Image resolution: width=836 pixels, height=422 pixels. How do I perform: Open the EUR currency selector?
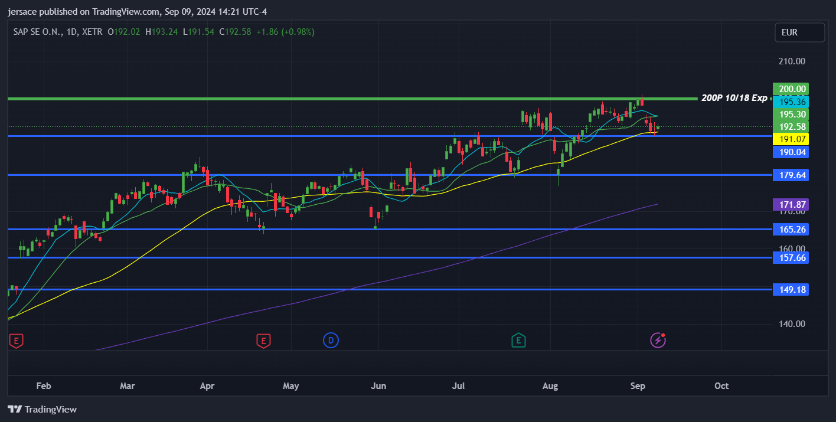pos(800,32)
